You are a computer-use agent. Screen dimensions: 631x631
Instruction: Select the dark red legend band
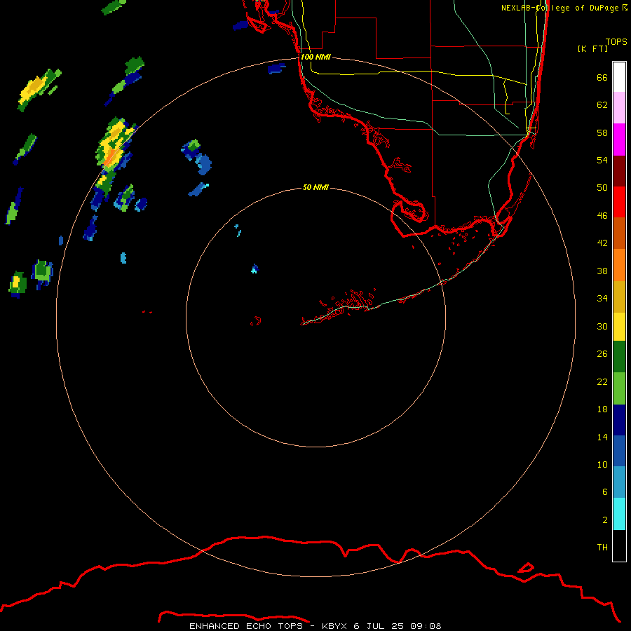(x=619, y=171)
